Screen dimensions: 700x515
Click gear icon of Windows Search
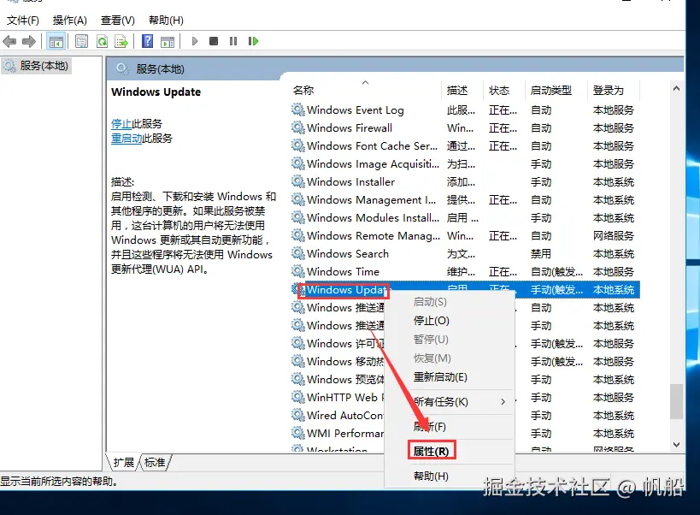(x=297, y=253)
